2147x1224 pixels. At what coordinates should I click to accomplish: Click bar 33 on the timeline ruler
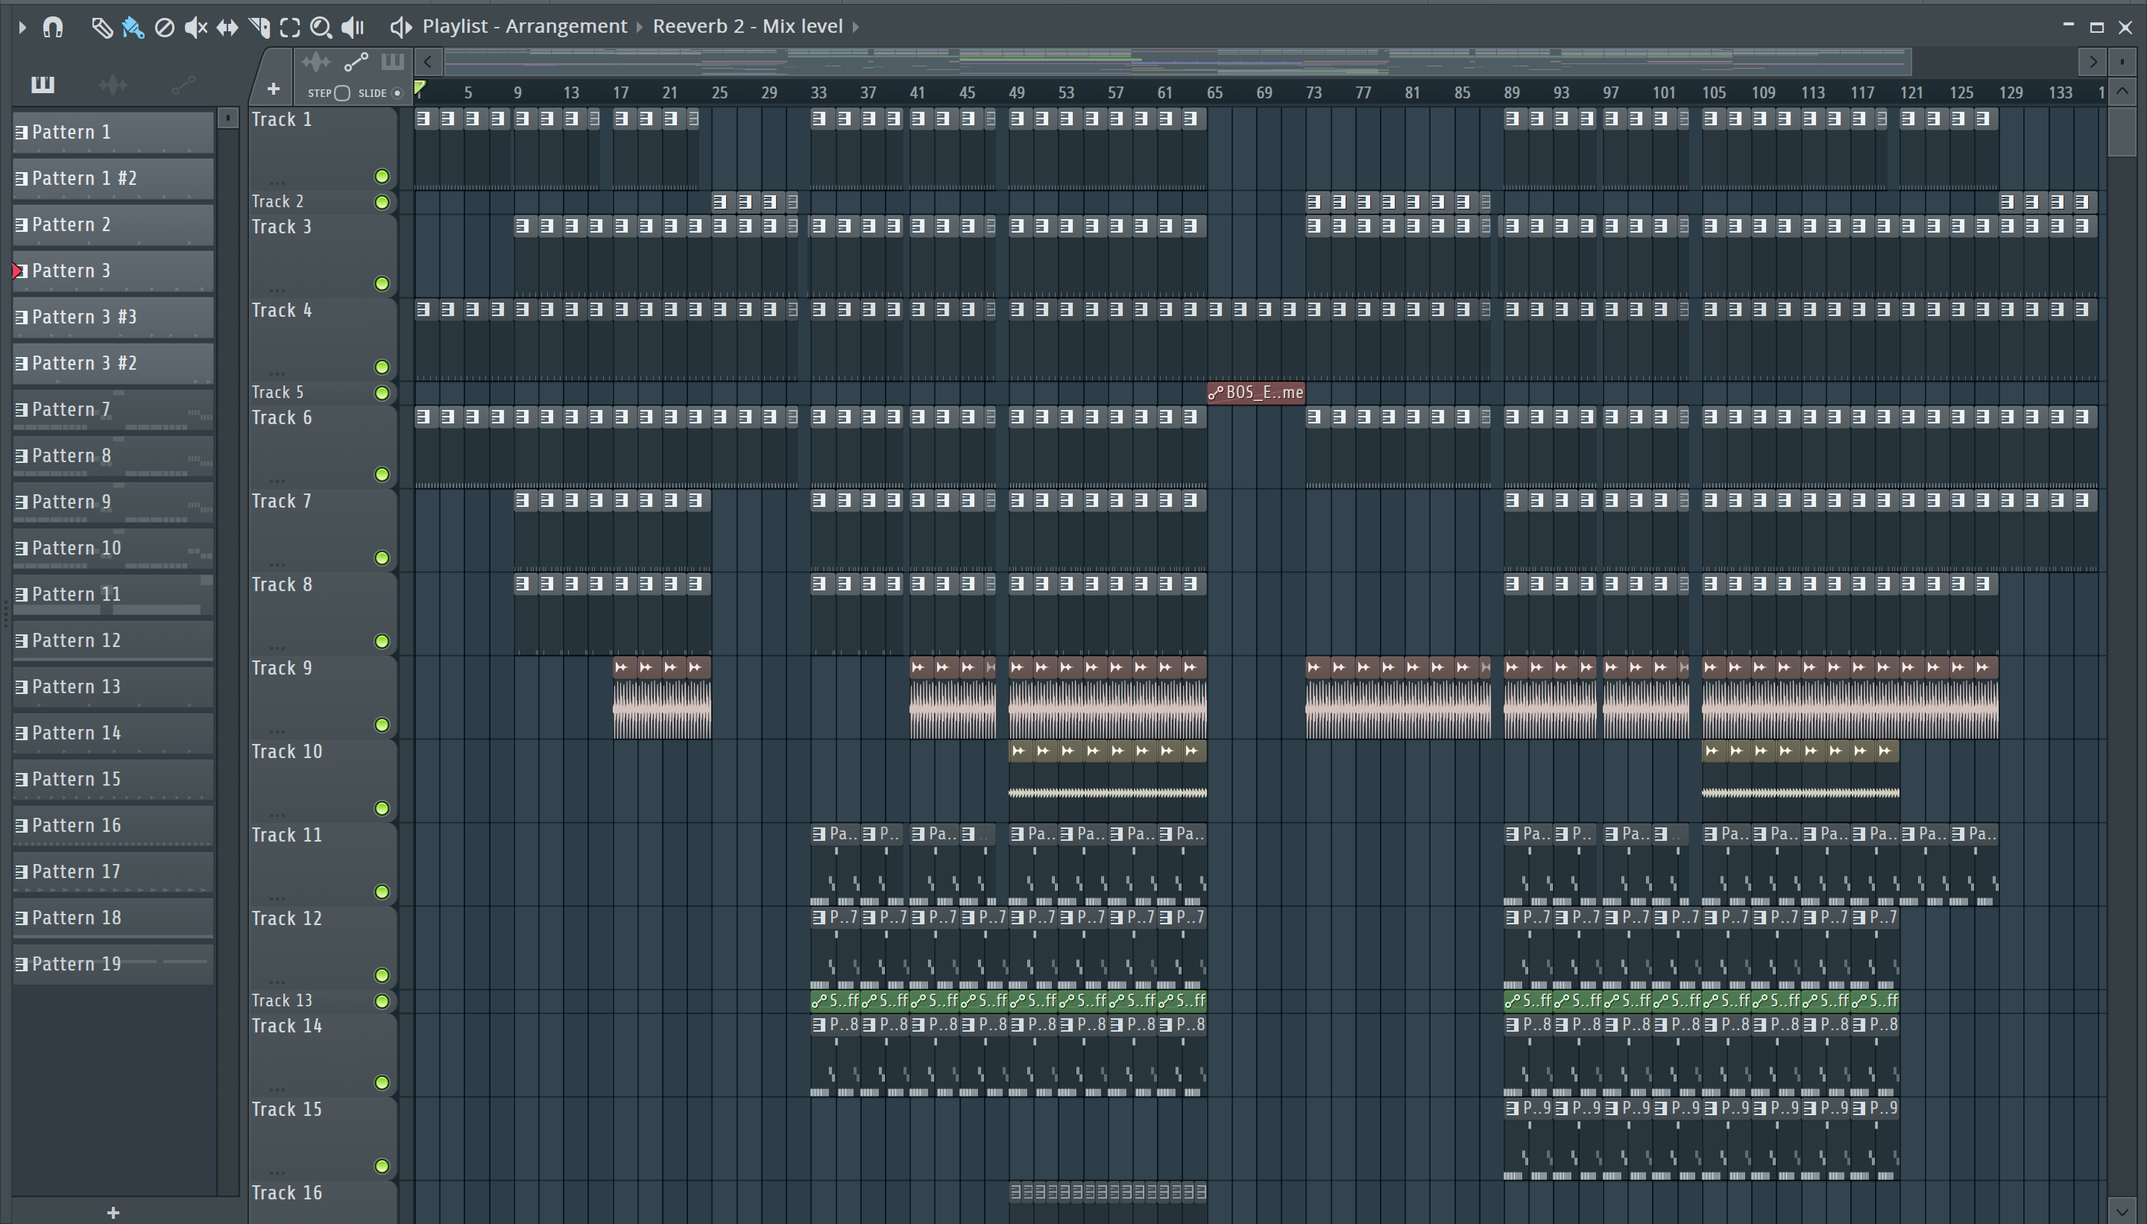click(x=819, y=93)
